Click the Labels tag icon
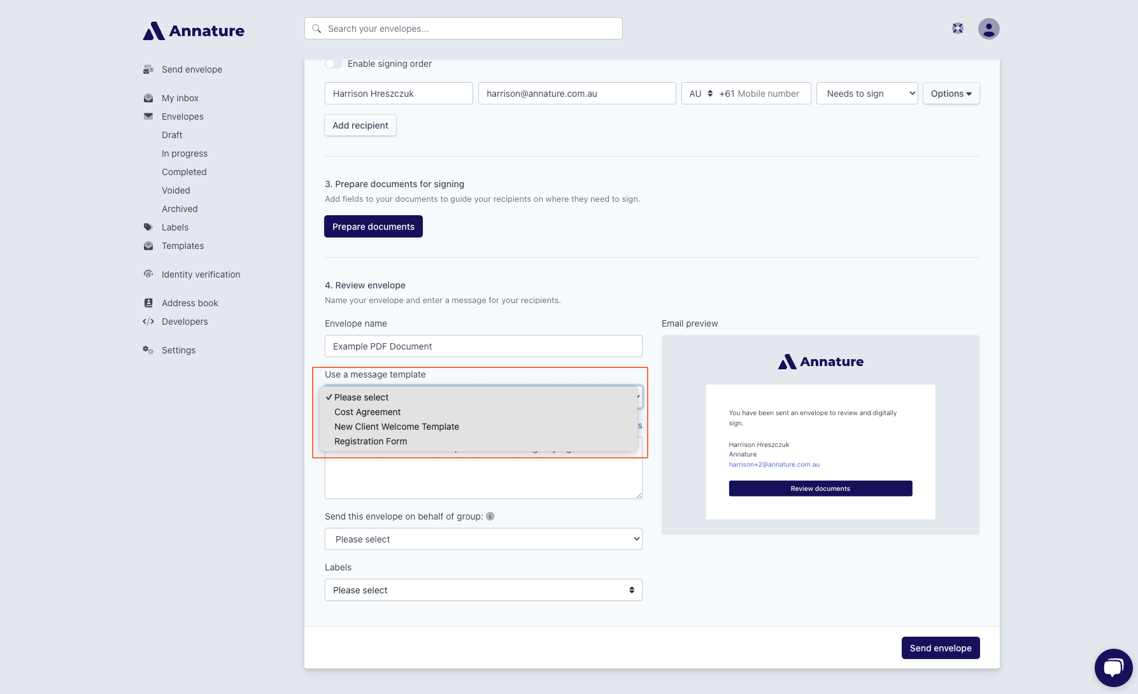The width and height of the screenshot is (1138, 694). click(148, 227)
